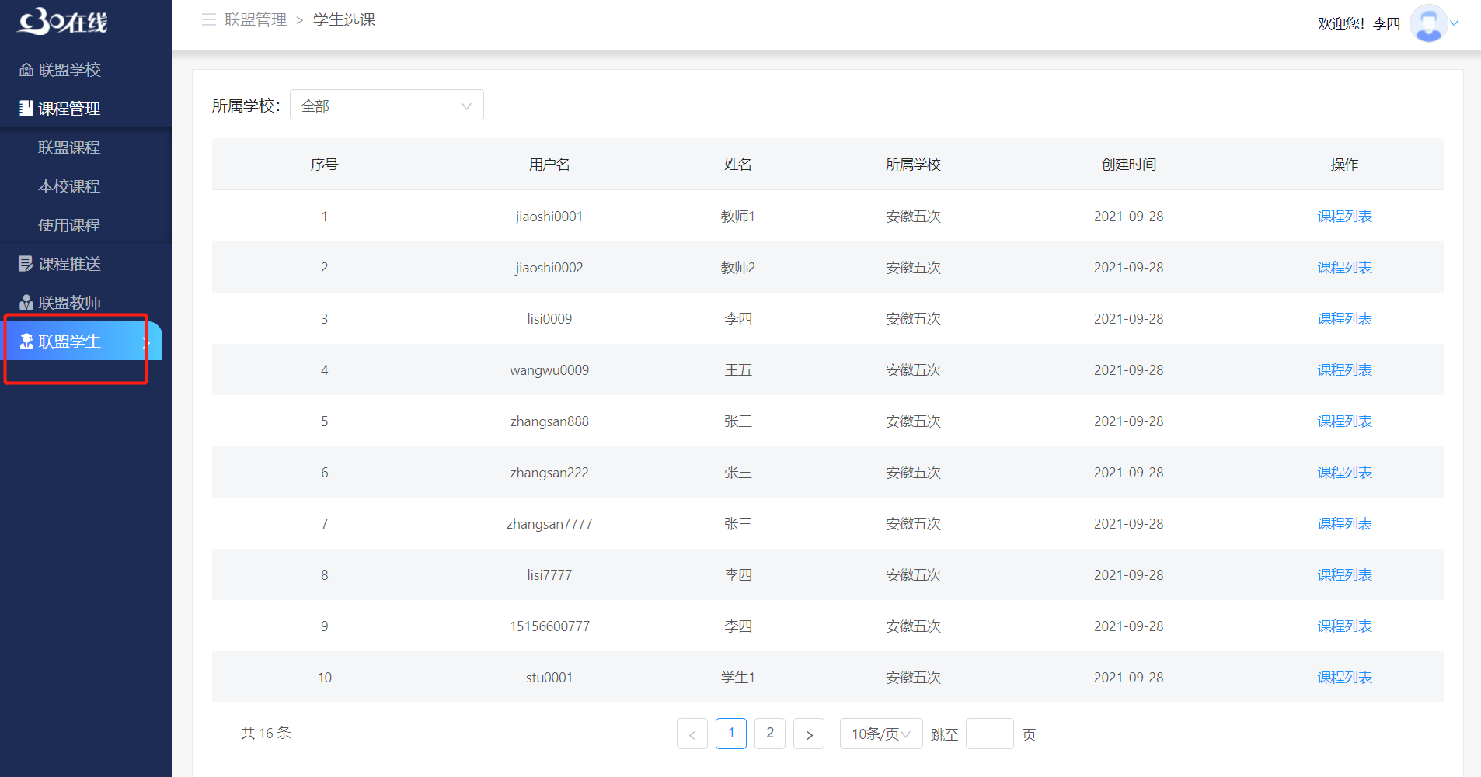Open 课程列表 for lisi7777
The height and width of the screenshot is (777, 1481).
click(1344, 575)
